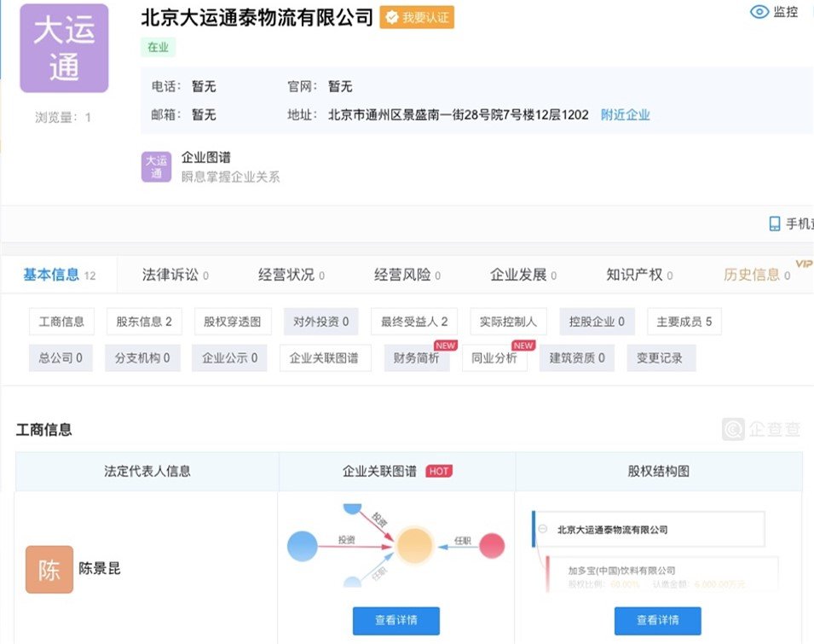Select the 工商信息 sub-section button
The width and height of the screenshot is (814, 644).
click(61, 322)
